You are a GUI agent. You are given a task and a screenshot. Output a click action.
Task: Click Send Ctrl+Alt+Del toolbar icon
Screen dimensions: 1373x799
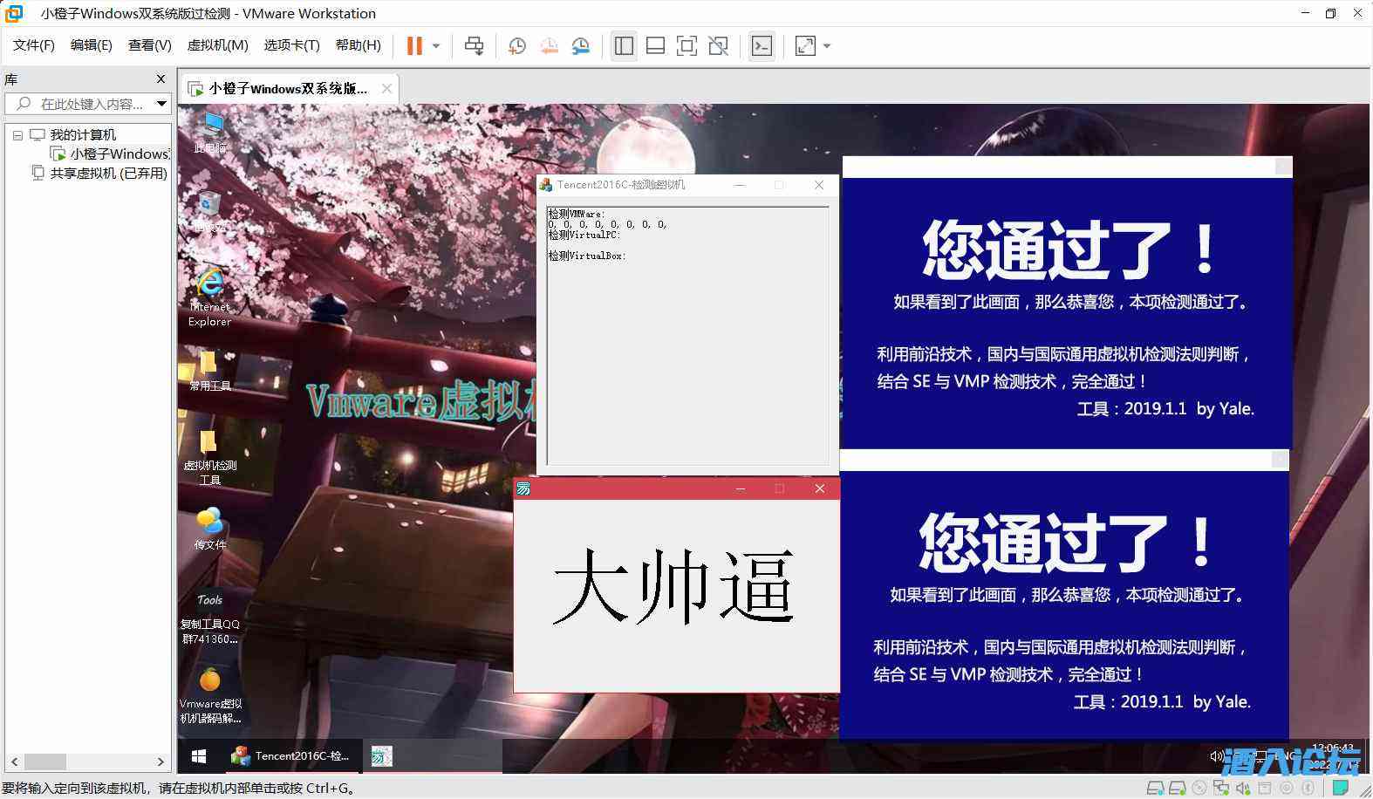point(474,46)
